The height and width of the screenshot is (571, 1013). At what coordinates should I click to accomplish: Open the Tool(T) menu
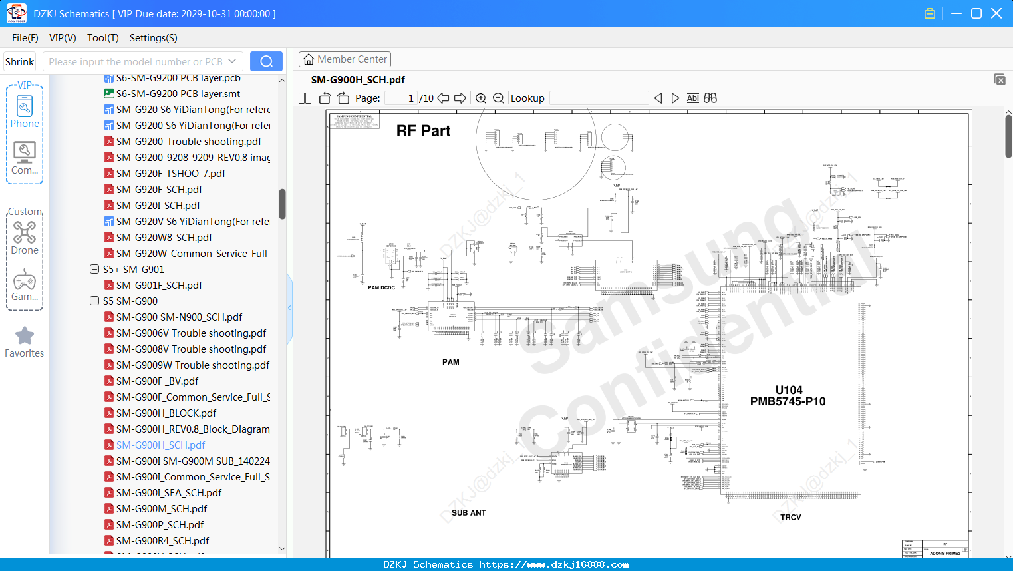tap(103, 38)
